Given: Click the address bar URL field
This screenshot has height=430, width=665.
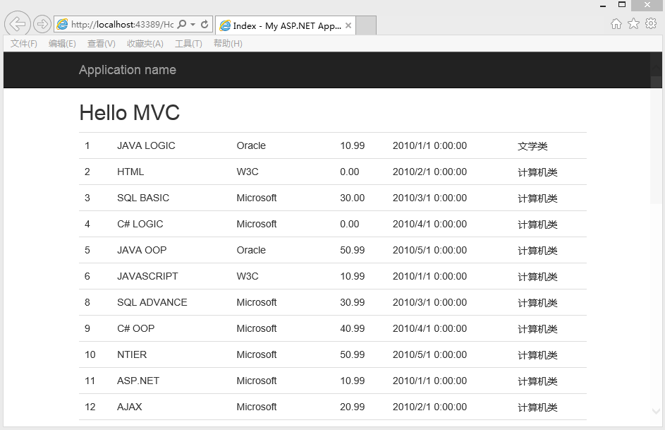Looking at the screenshot, I should tap(122, 25).
